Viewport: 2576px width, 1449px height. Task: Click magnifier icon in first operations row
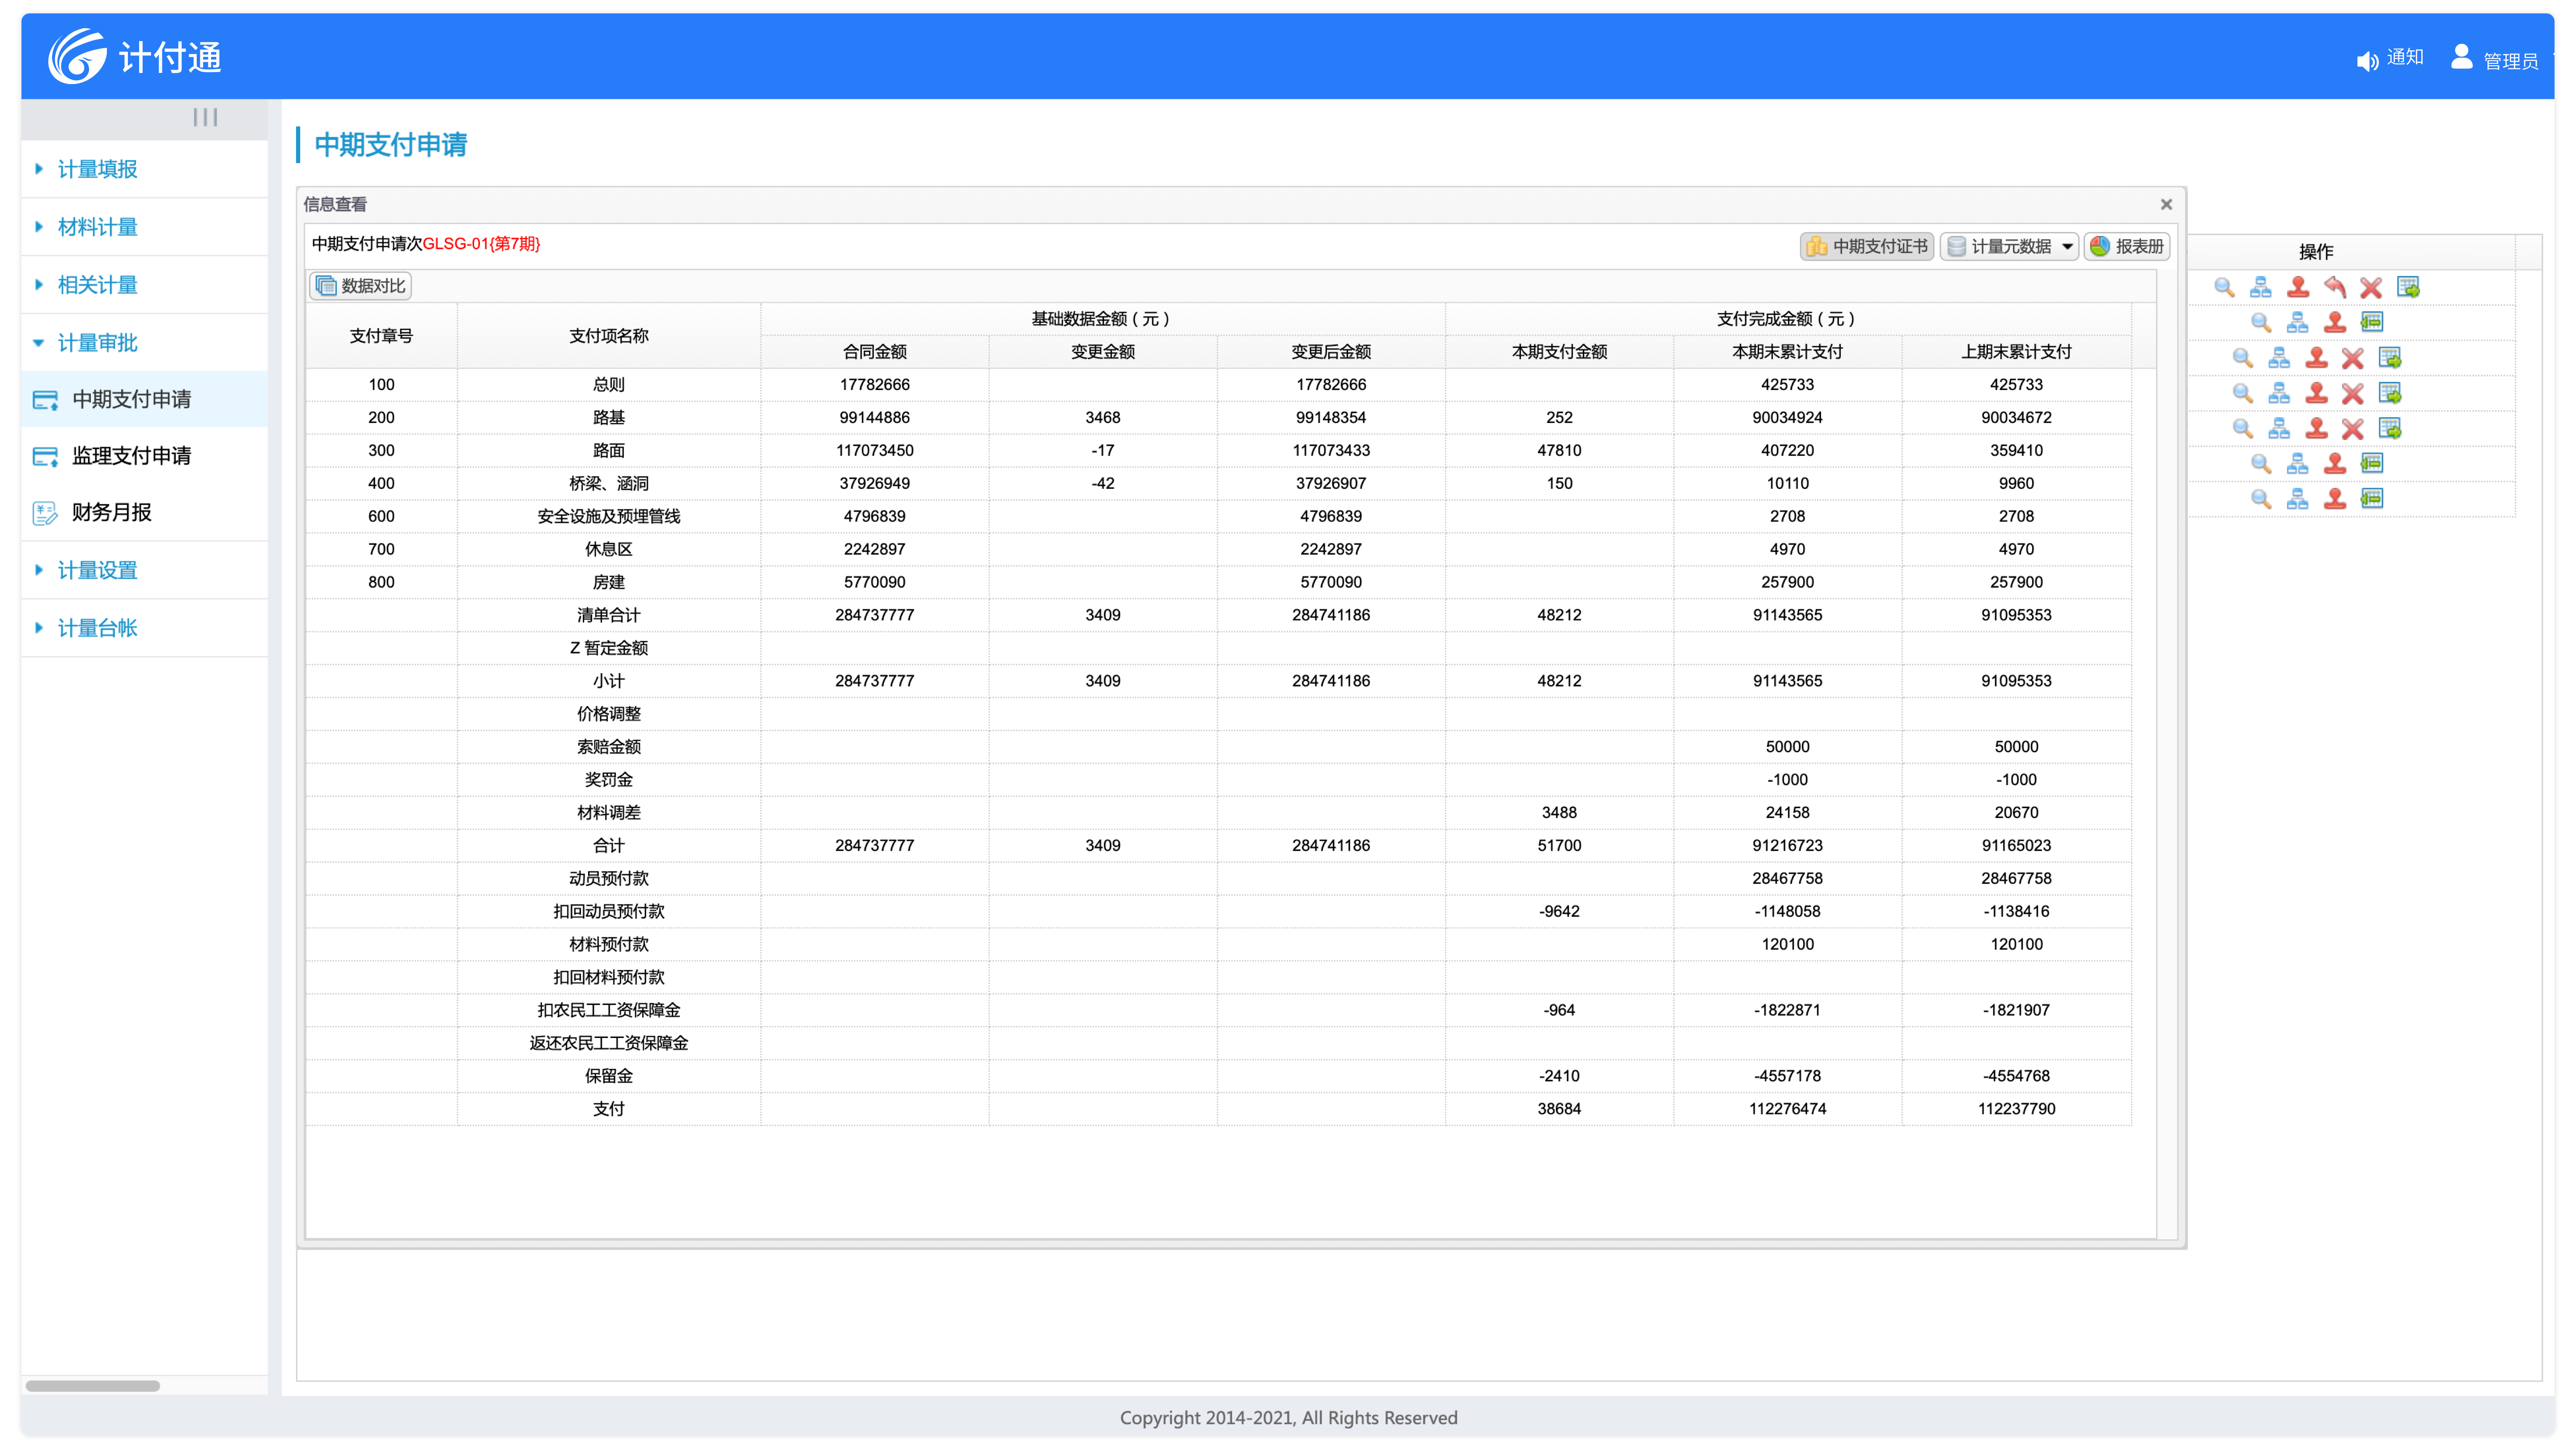[x=2224, y=287]
